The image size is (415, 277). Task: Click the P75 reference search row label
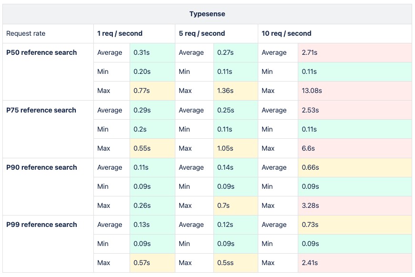click(41, 110)
